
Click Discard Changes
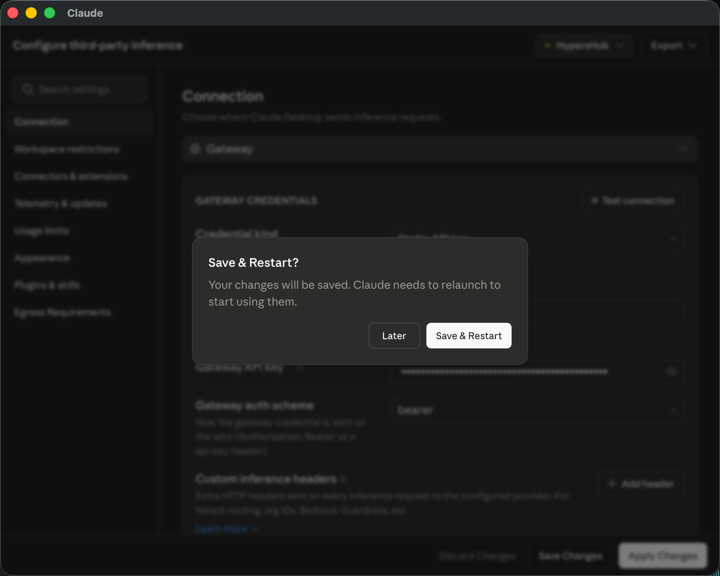coord(477,556)
